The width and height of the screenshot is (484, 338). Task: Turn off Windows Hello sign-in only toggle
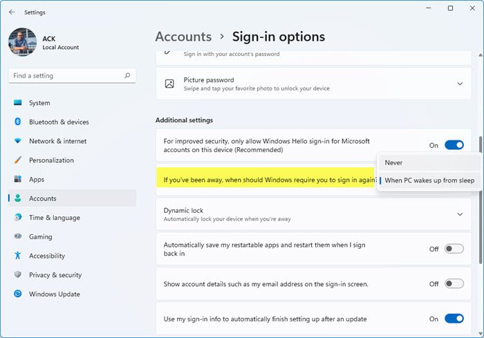454,145
